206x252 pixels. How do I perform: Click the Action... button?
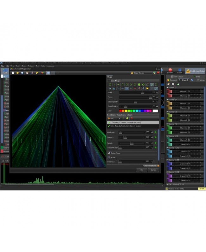[x=132, y=157]
